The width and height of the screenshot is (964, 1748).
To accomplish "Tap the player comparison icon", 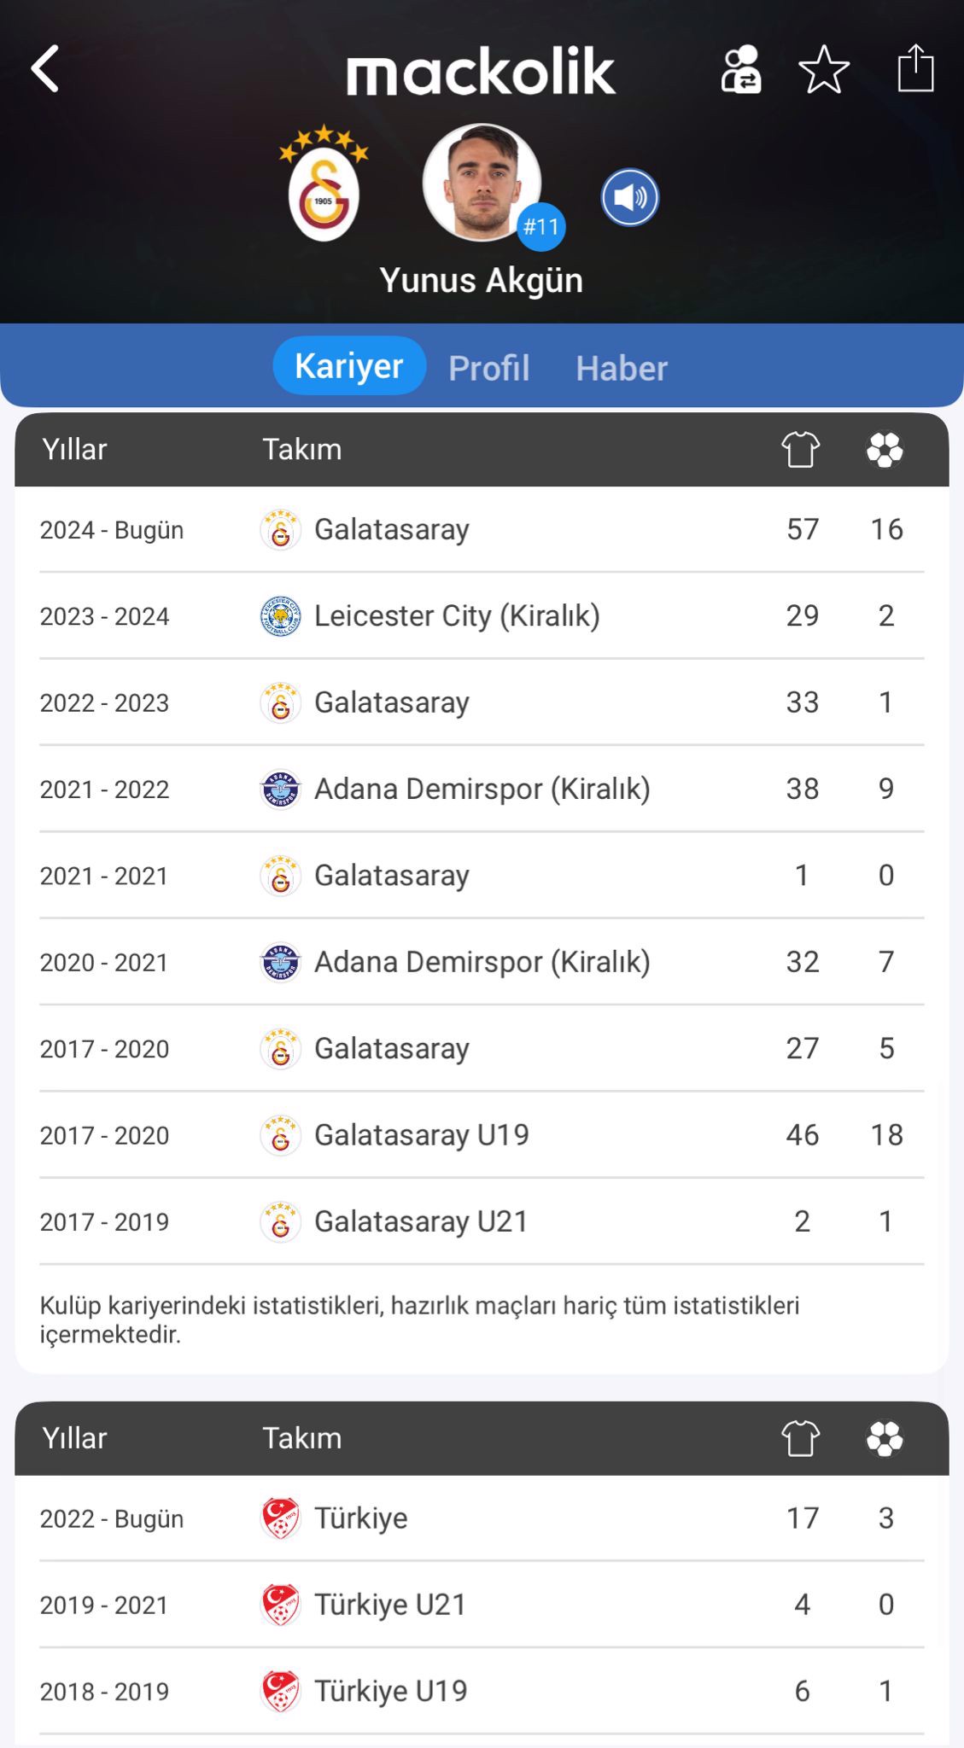I will (x=741, y=69).
